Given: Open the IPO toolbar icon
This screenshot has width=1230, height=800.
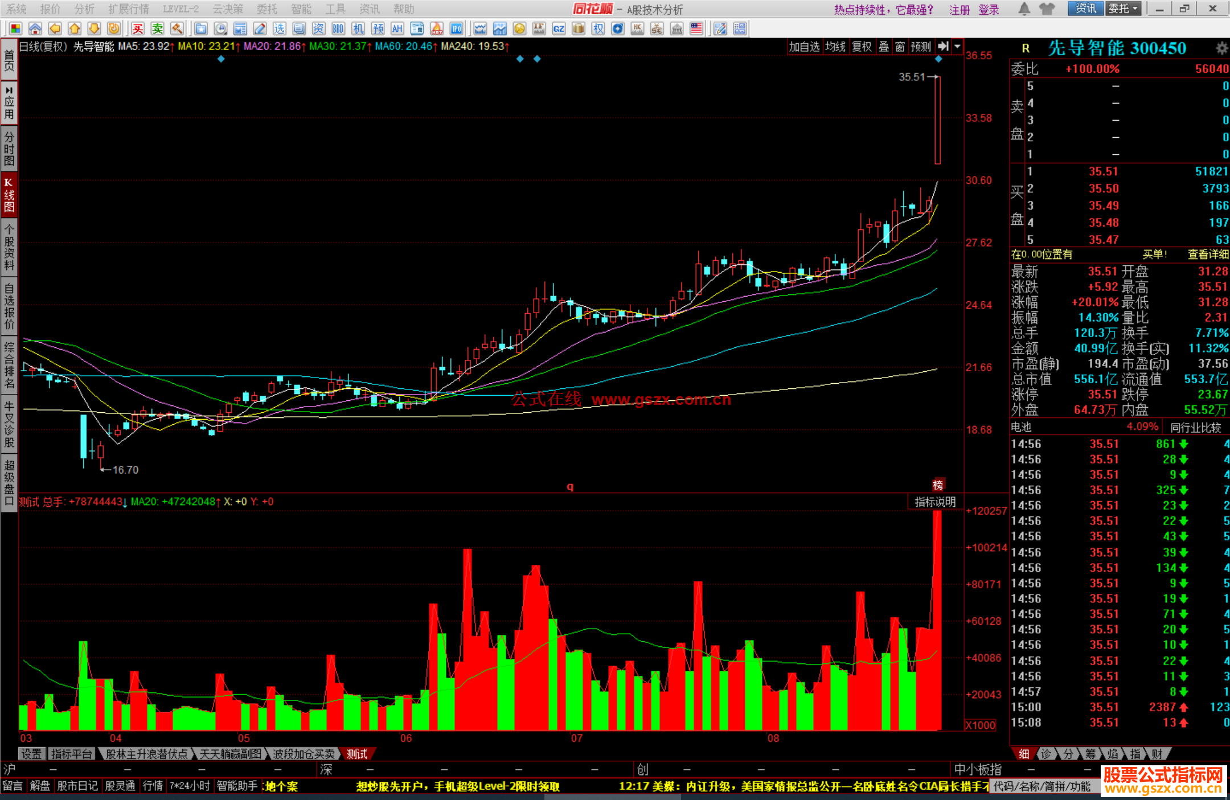Looking at the screenshot, I should point(456,28).
